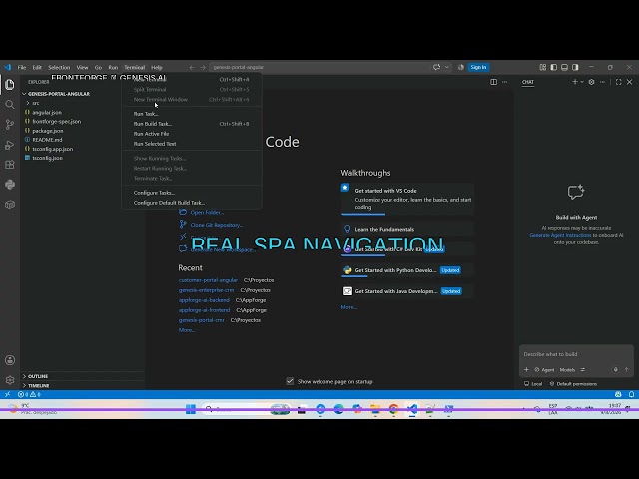
Task: Click the Customize Layout icon in the title bar
Action: click(x=543, y=67)
